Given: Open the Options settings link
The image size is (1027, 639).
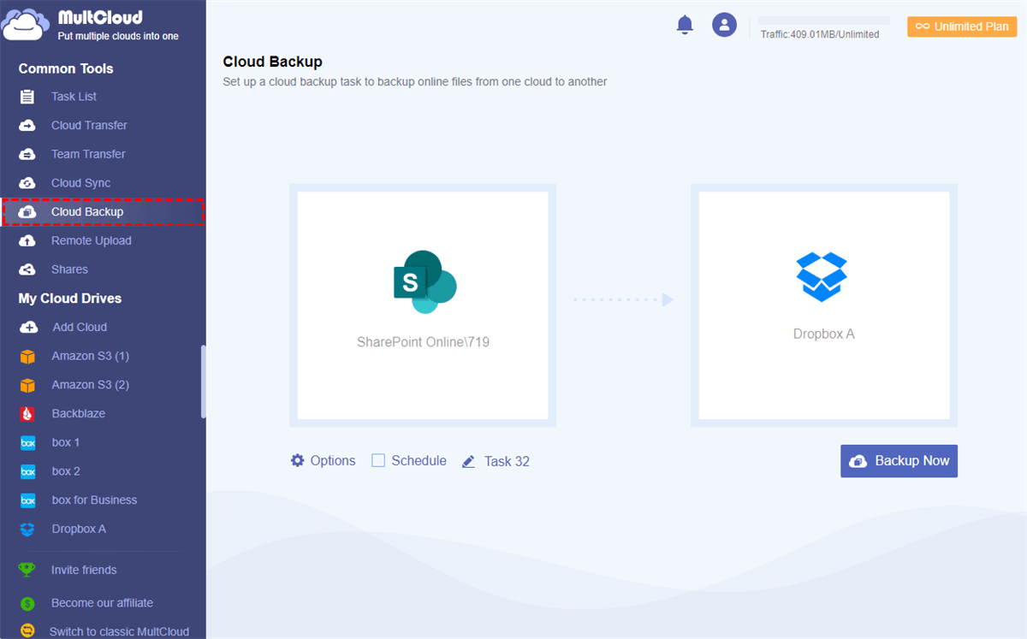Looking at the screenshot, I should [333, 460].
